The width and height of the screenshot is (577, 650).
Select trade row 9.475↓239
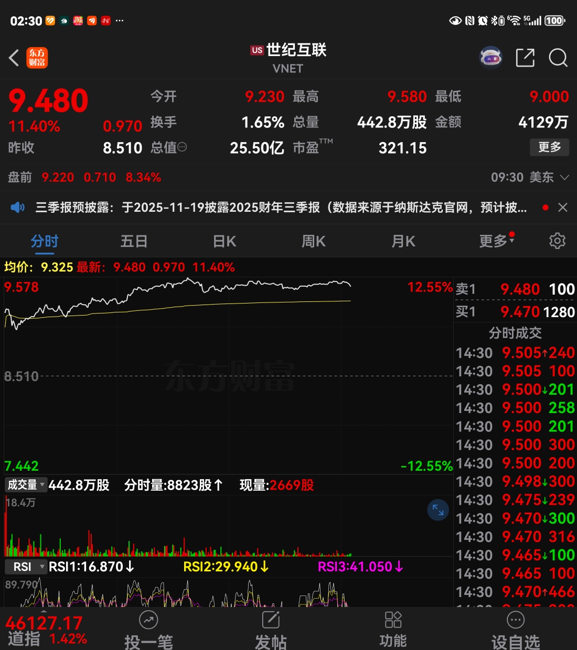pyautogui.click(x=515, y=500)
